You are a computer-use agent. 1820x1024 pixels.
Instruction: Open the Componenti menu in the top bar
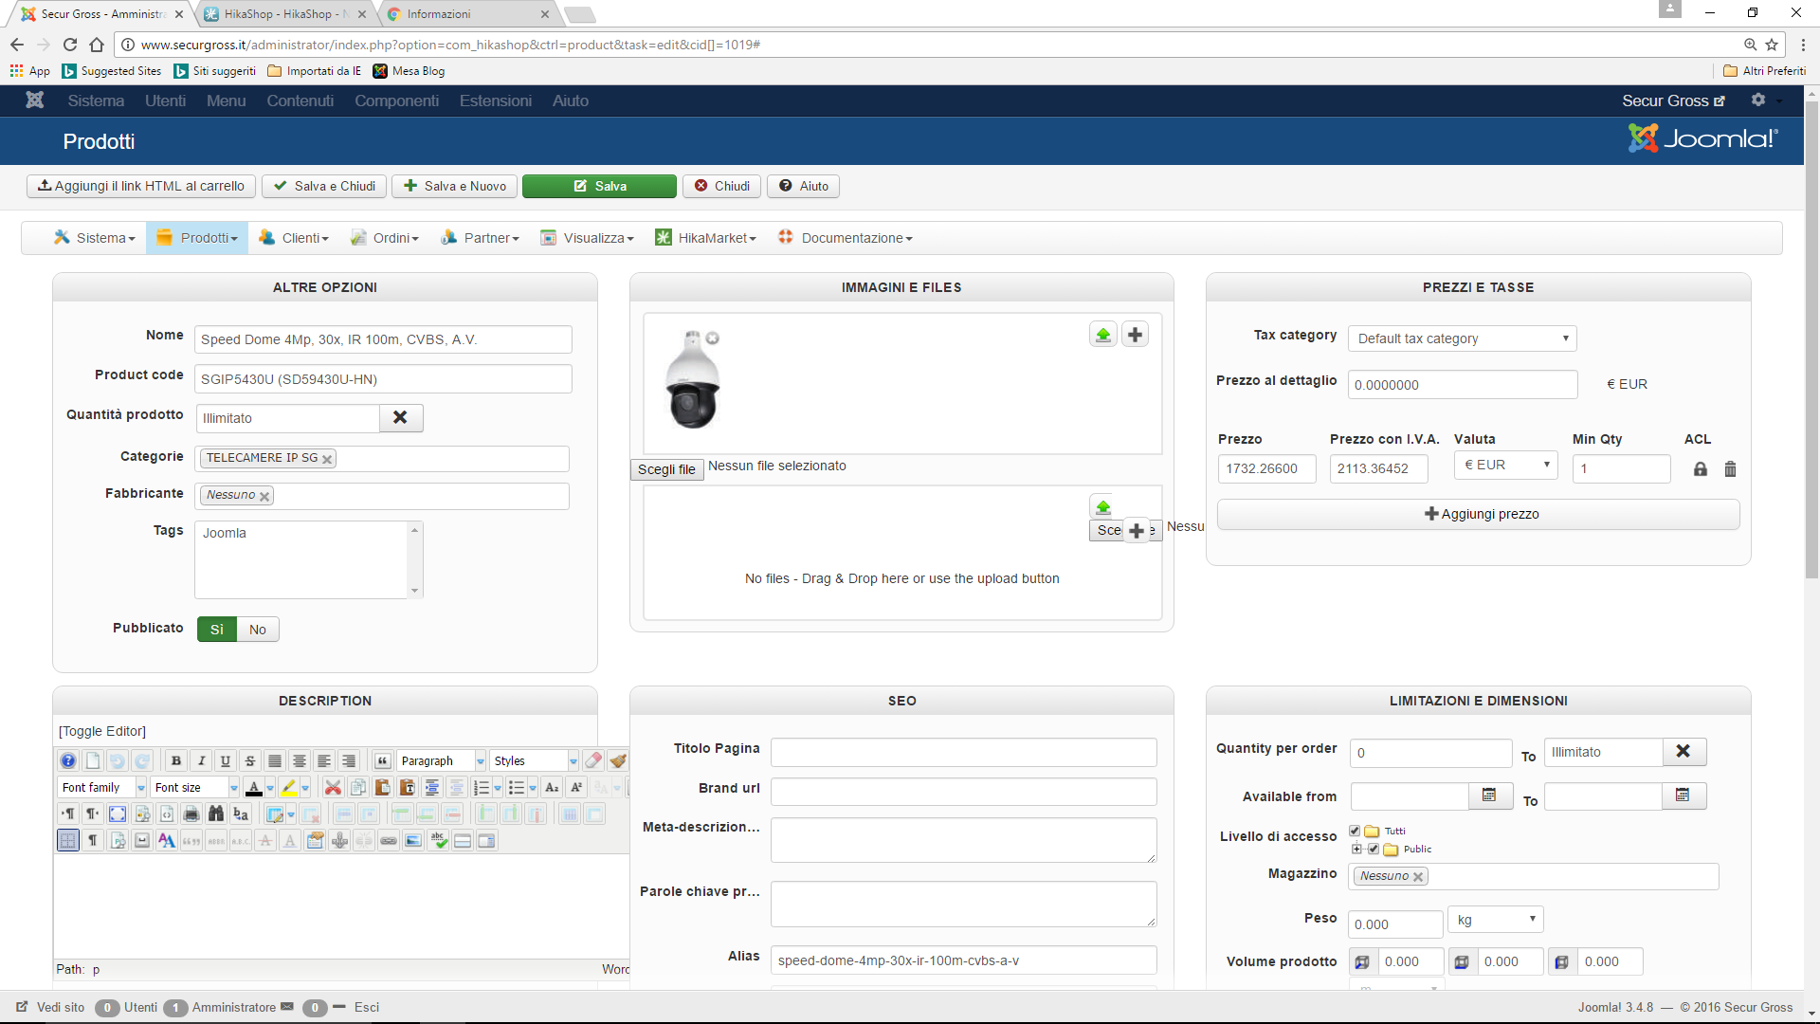396,101
